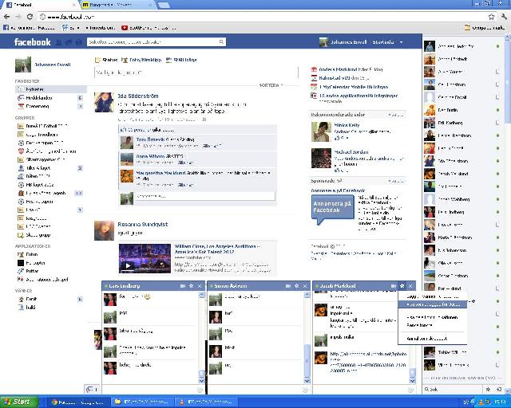The image size is (511, 408).
Task: Click the Foto/filmklipp icon in the composer
Action: pyautogui.click(x=125, y=60)
